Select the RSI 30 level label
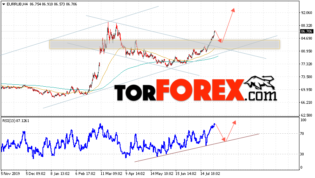 (302, 154)
